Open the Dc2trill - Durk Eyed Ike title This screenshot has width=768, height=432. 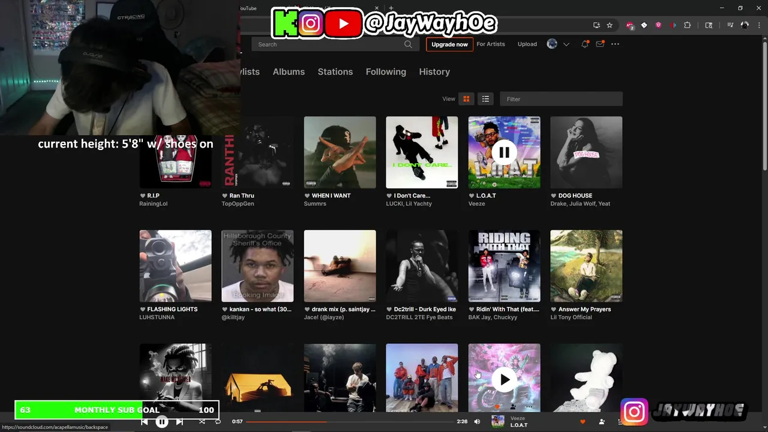point(425,310)
